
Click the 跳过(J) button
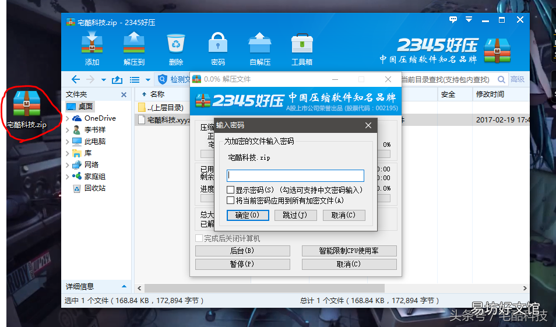295,215
